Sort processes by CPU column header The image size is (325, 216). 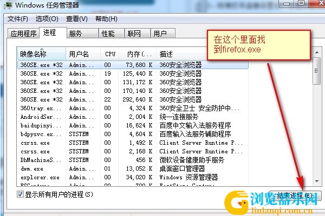pyautogui.click(x=109, y=54)
